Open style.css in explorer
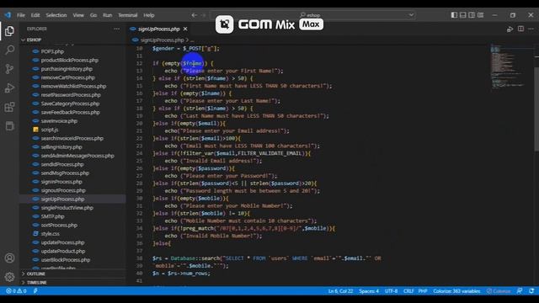Screen dimensions: 539x303 point(51,234)
